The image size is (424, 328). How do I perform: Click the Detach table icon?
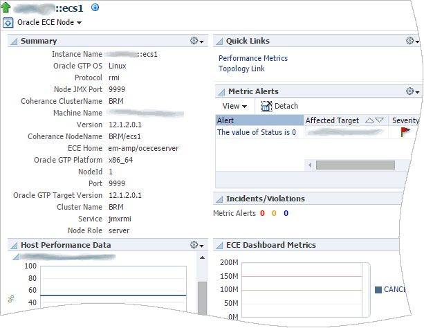pos(266,107)
